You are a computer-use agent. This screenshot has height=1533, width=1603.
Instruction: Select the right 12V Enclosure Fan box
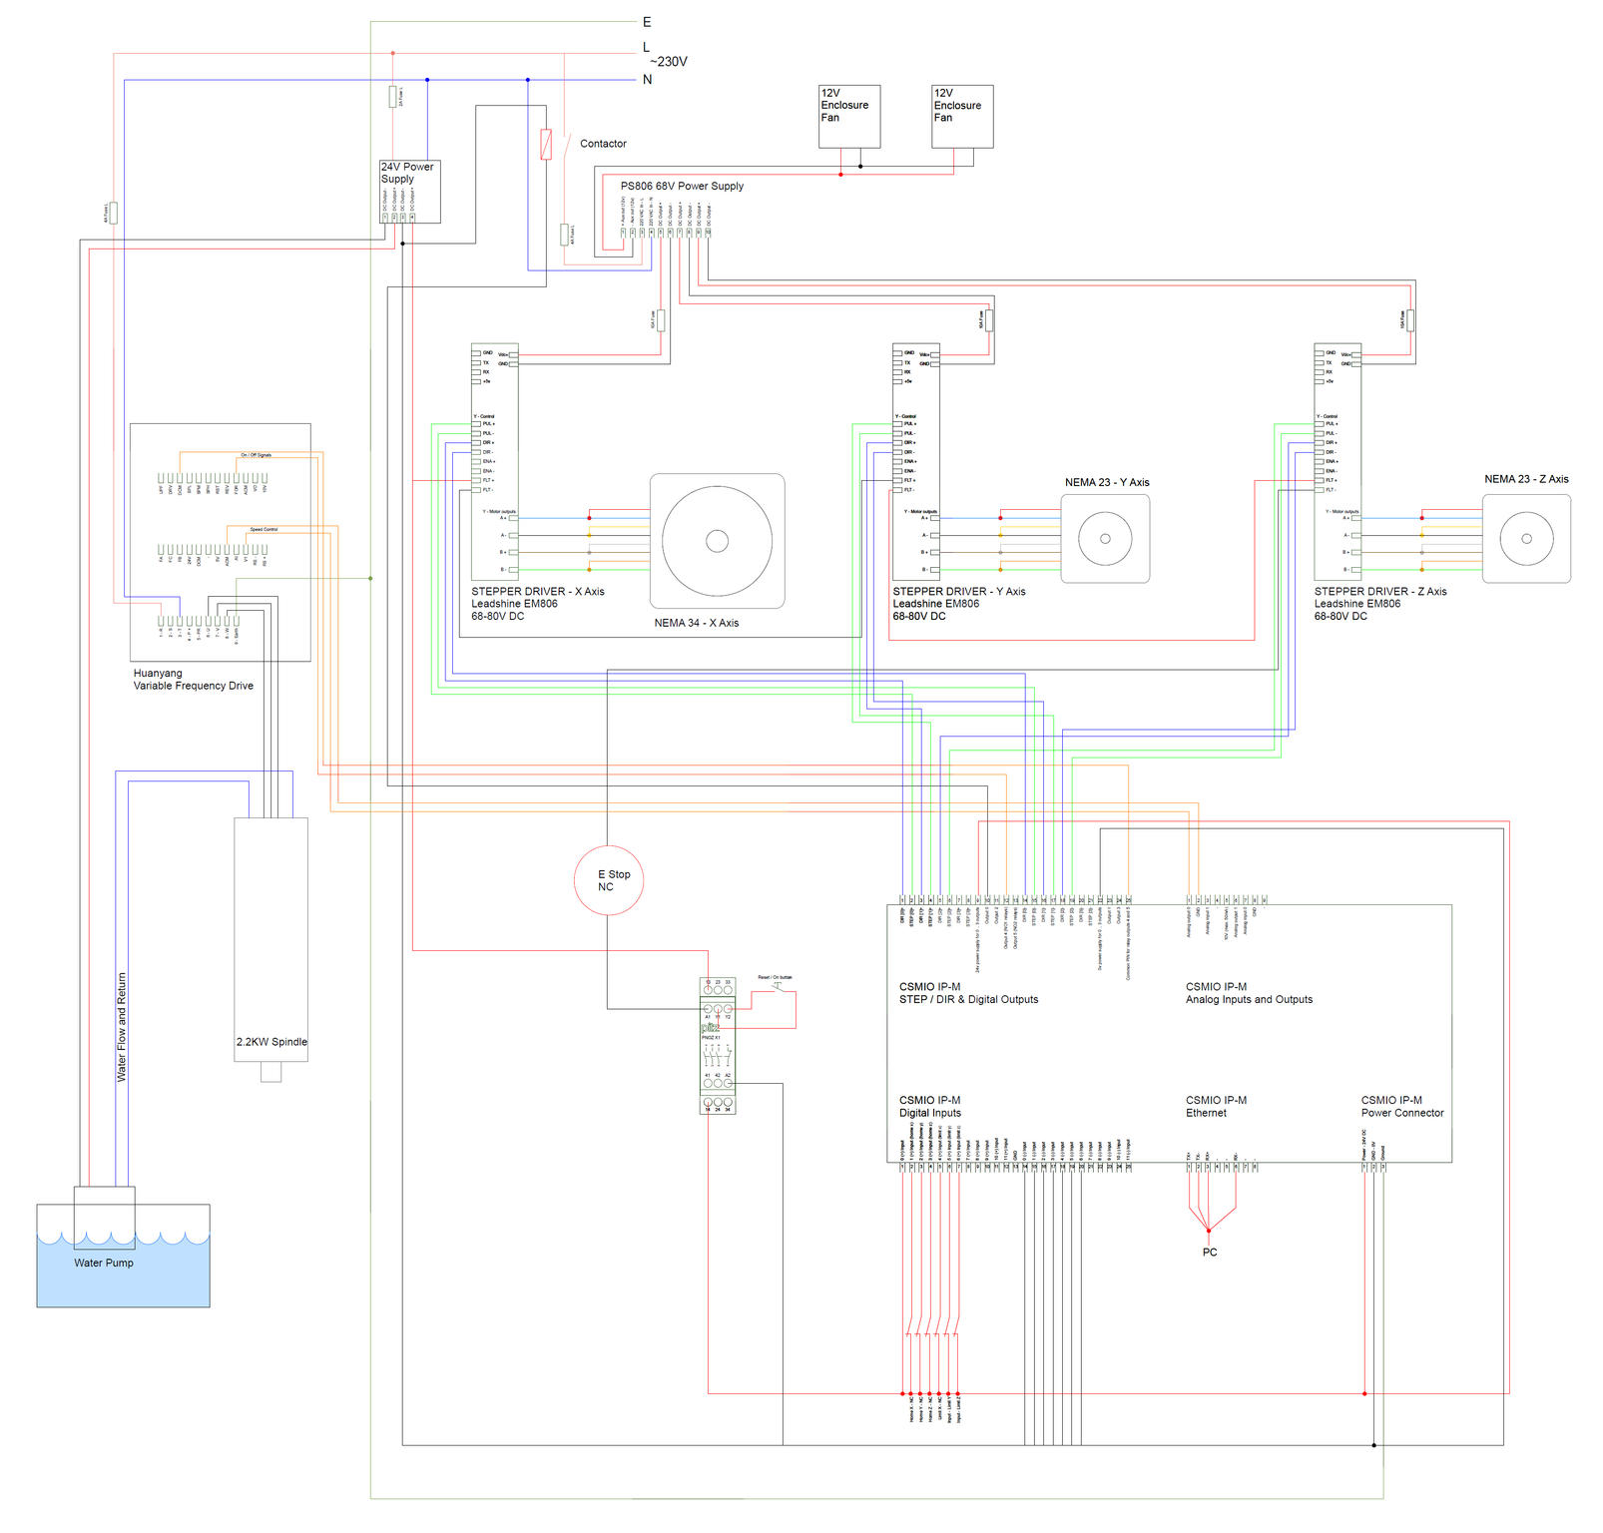coord(961,116)
